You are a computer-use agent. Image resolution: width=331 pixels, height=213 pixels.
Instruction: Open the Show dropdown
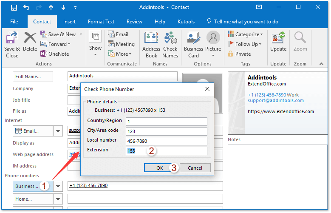95,44
